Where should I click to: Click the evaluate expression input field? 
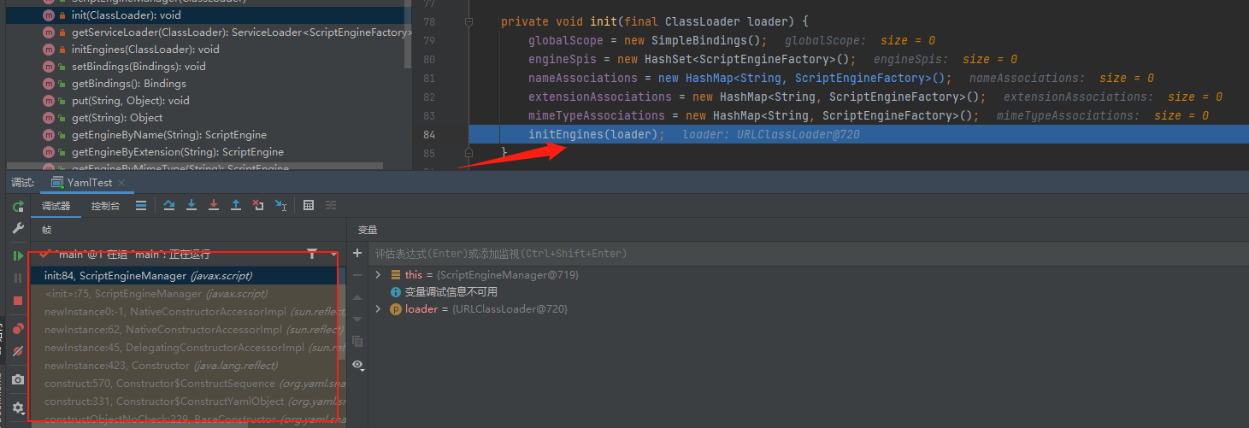coord(808,254)
